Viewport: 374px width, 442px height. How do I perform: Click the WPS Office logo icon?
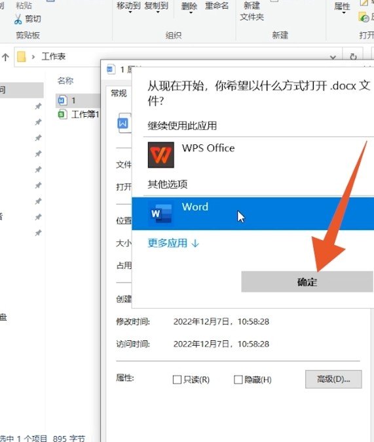pyautogui.click(x=161, y=155)
